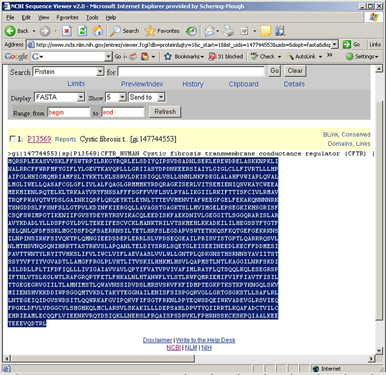This screenshot has height=375, width=386.
Task: Open the Search magnifier in the toolbar
Action: (x=115, y=31)
